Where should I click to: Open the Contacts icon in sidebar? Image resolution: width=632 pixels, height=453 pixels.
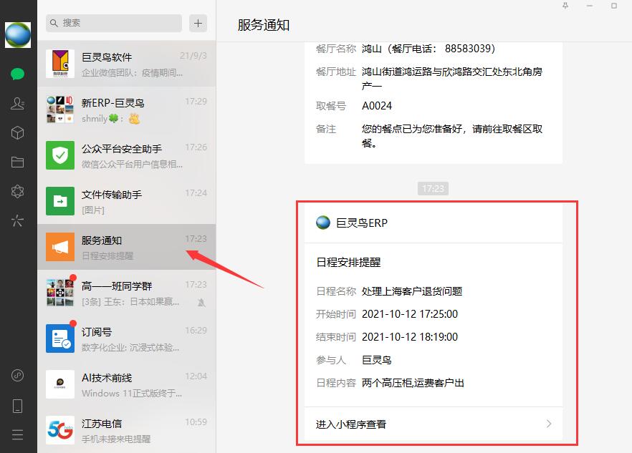coord(18,104)
